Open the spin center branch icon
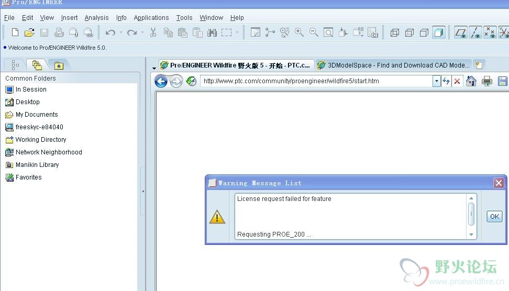The height and width of the screenshot is (291, 509). [x=270, y=32]
